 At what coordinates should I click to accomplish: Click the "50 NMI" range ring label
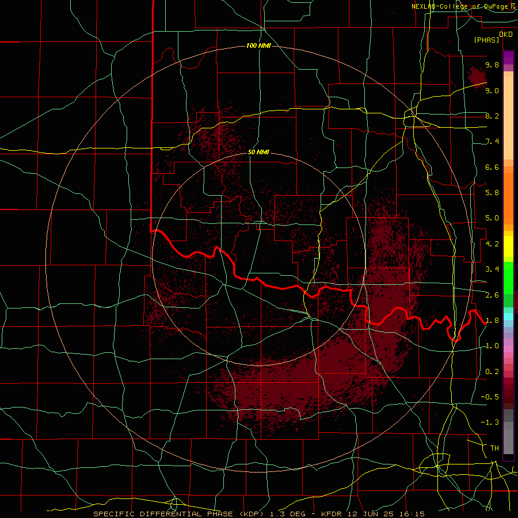(x=258, y=152)
